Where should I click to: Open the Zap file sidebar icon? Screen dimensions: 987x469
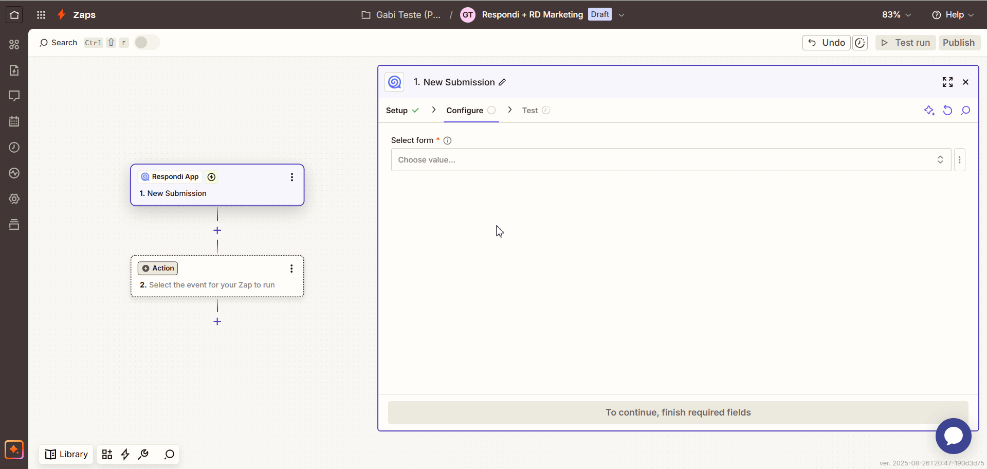point(14,70)
